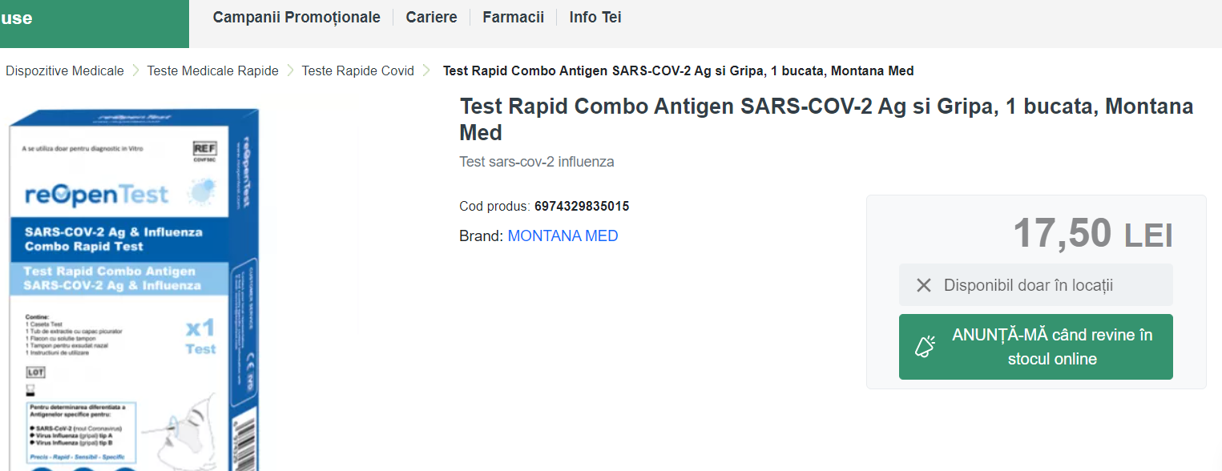Open Teste Medicale Rapide from breadcrumb
This screenshot has width=1222, height=471.
tap(212, 70)
